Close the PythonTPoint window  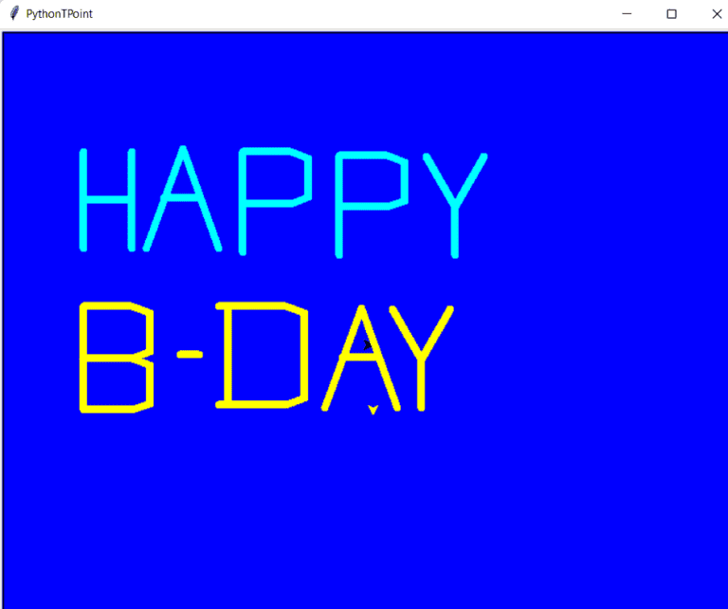[x=716, y=14]
